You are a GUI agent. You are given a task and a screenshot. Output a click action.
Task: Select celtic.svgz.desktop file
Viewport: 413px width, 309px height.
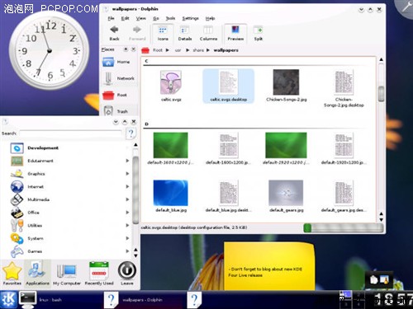coord(228,86)
